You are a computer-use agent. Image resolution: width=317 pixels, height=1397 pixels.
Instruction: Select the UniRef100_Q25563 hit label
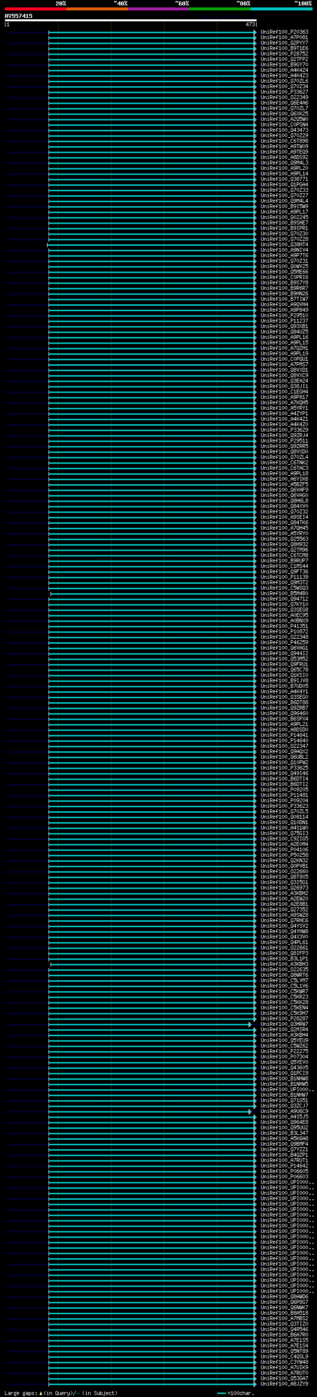pyautogui.click(x=284, y=539)
